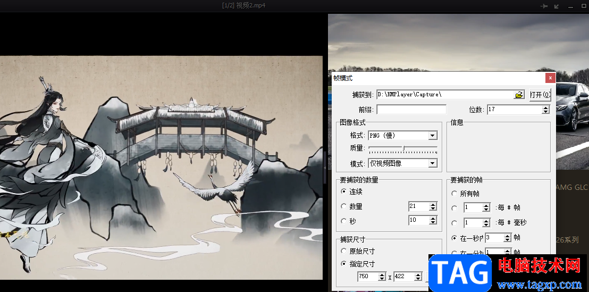This screenshot has height=292, width=589.
Task: Decrease the height 422 spinner
Action: pyautogui.click(x=418, y=279)
